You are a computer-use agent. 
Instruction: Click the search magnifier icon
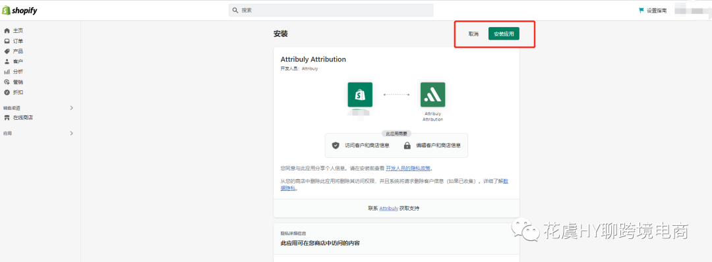point(235,10)
